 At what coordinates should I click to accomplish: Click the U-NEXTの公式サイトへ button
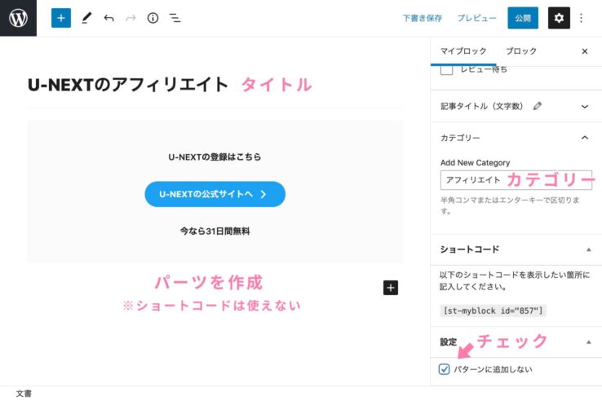(x=215, y=194)
